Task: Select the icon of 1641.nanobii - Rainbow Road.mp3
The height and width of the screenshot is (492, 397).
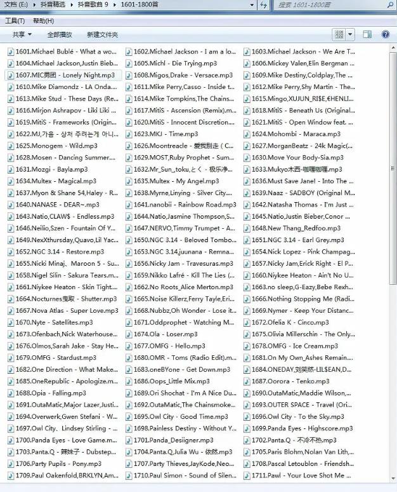Action: [x=129, y=205]
